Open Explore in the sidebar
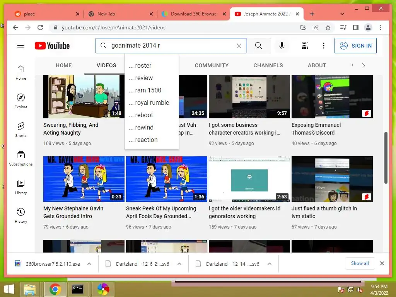 21,101
